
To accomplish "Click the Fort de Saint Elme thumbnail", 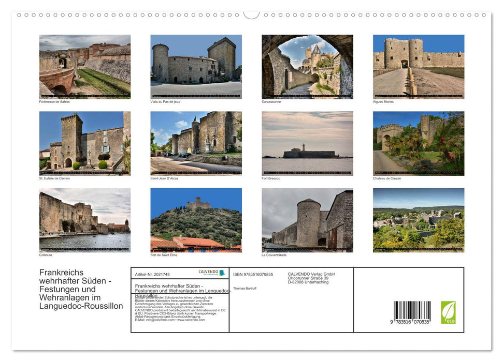I will (x=196, y=220).
